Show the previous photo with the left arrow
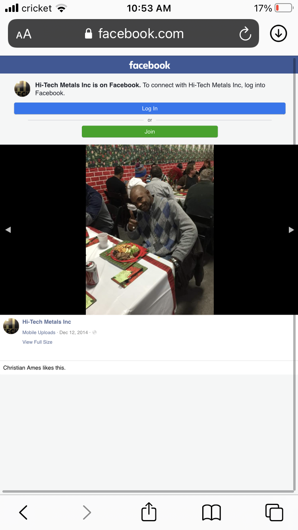Viewport: 298px width, 530px height. tap(8, 230)
